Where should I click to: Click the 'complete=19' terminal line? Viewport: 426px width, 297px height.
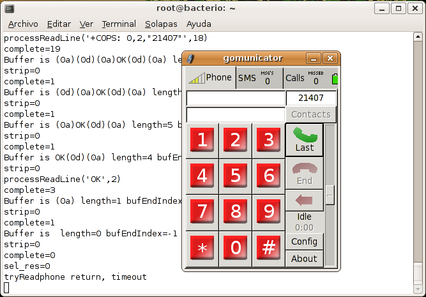[32, 49]
